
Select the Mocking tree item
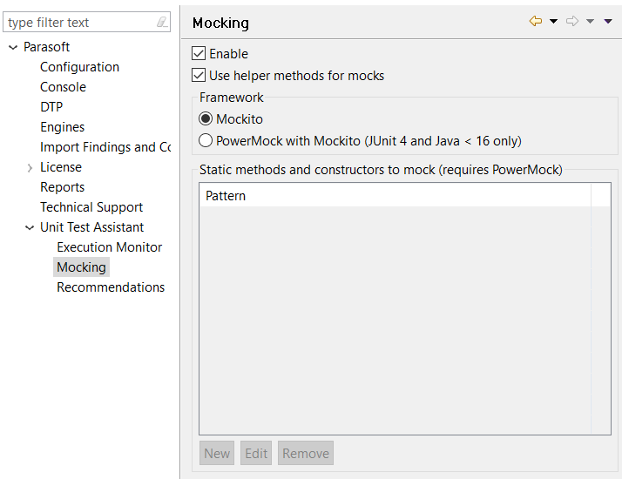coord(81,267)
